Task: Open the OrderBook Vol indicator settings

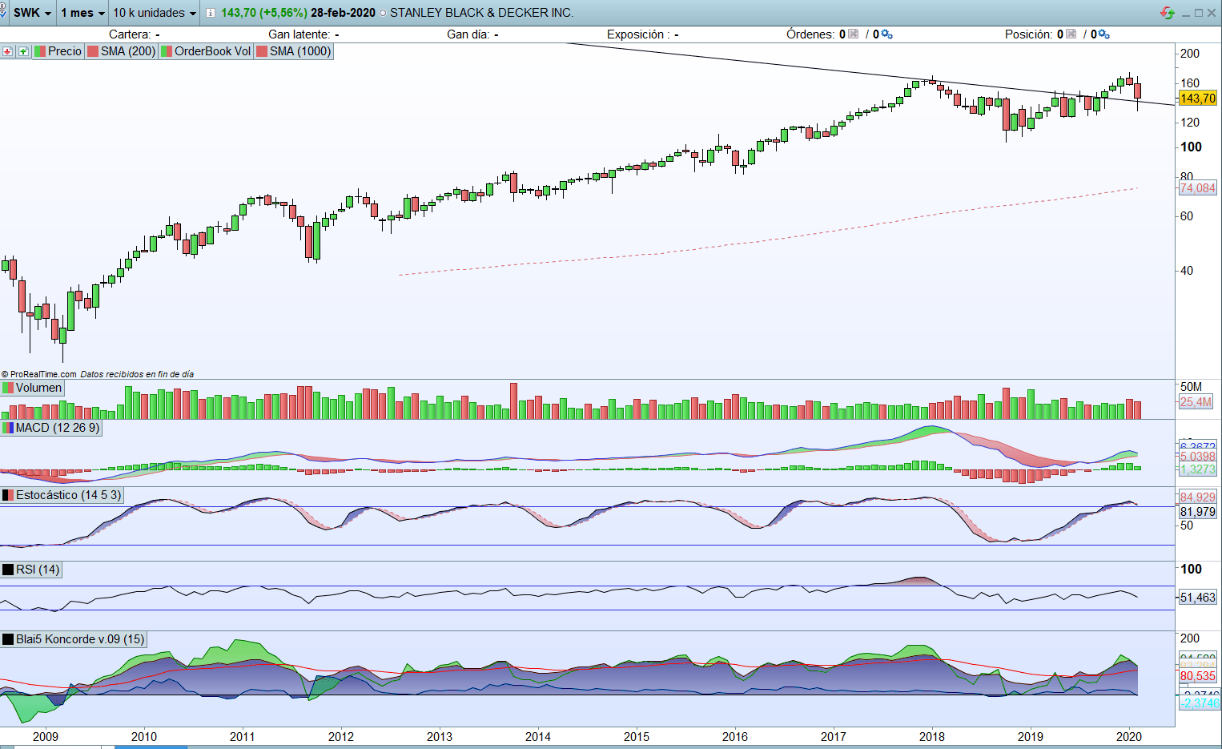Action: coord(207,51)
